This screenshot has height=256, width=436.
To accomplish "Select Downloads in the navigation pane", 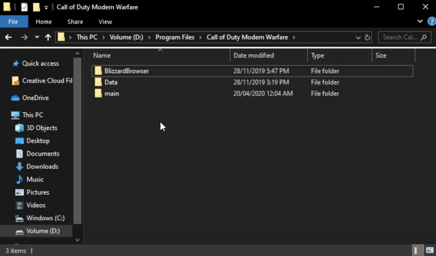I will coord(42,166).
